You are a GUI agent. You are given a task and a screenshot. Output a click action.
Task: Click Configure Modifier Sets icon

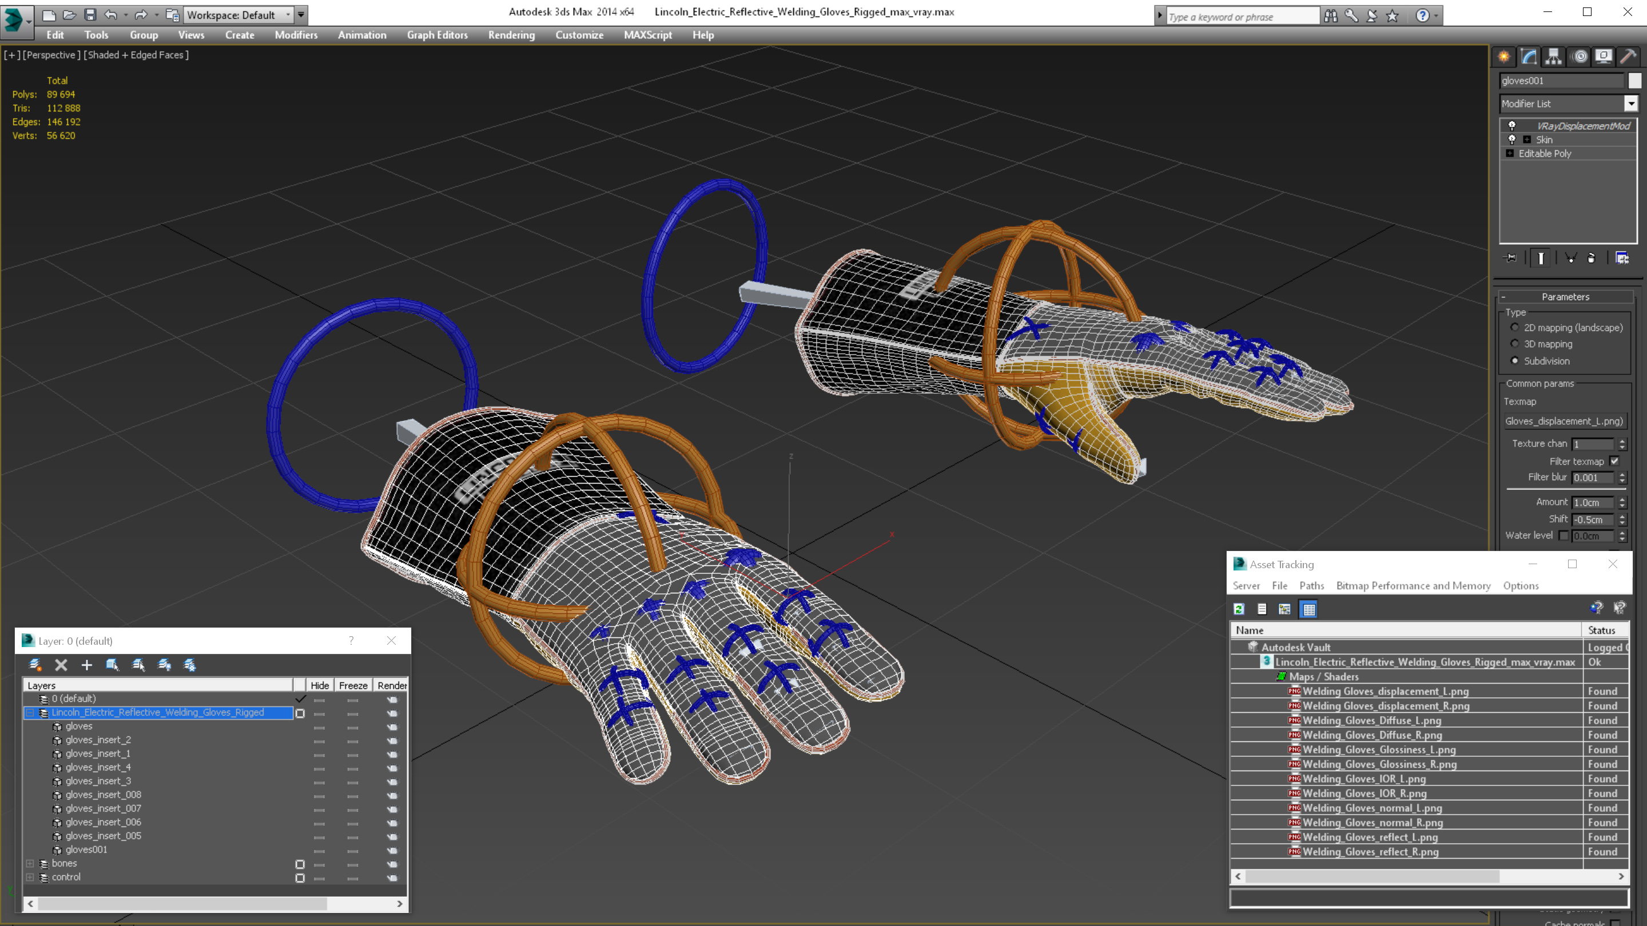[x=1622, y=258]
